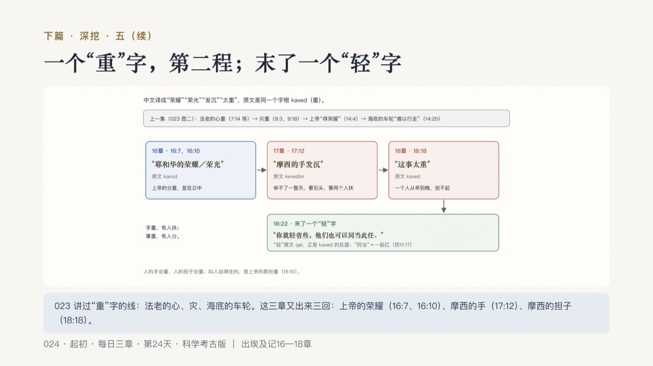The width and height of the screenshot is (653, 366).
Task: Click the 16章 · 16:7、16:10 card heading
Action: click(x=175, y=151)
